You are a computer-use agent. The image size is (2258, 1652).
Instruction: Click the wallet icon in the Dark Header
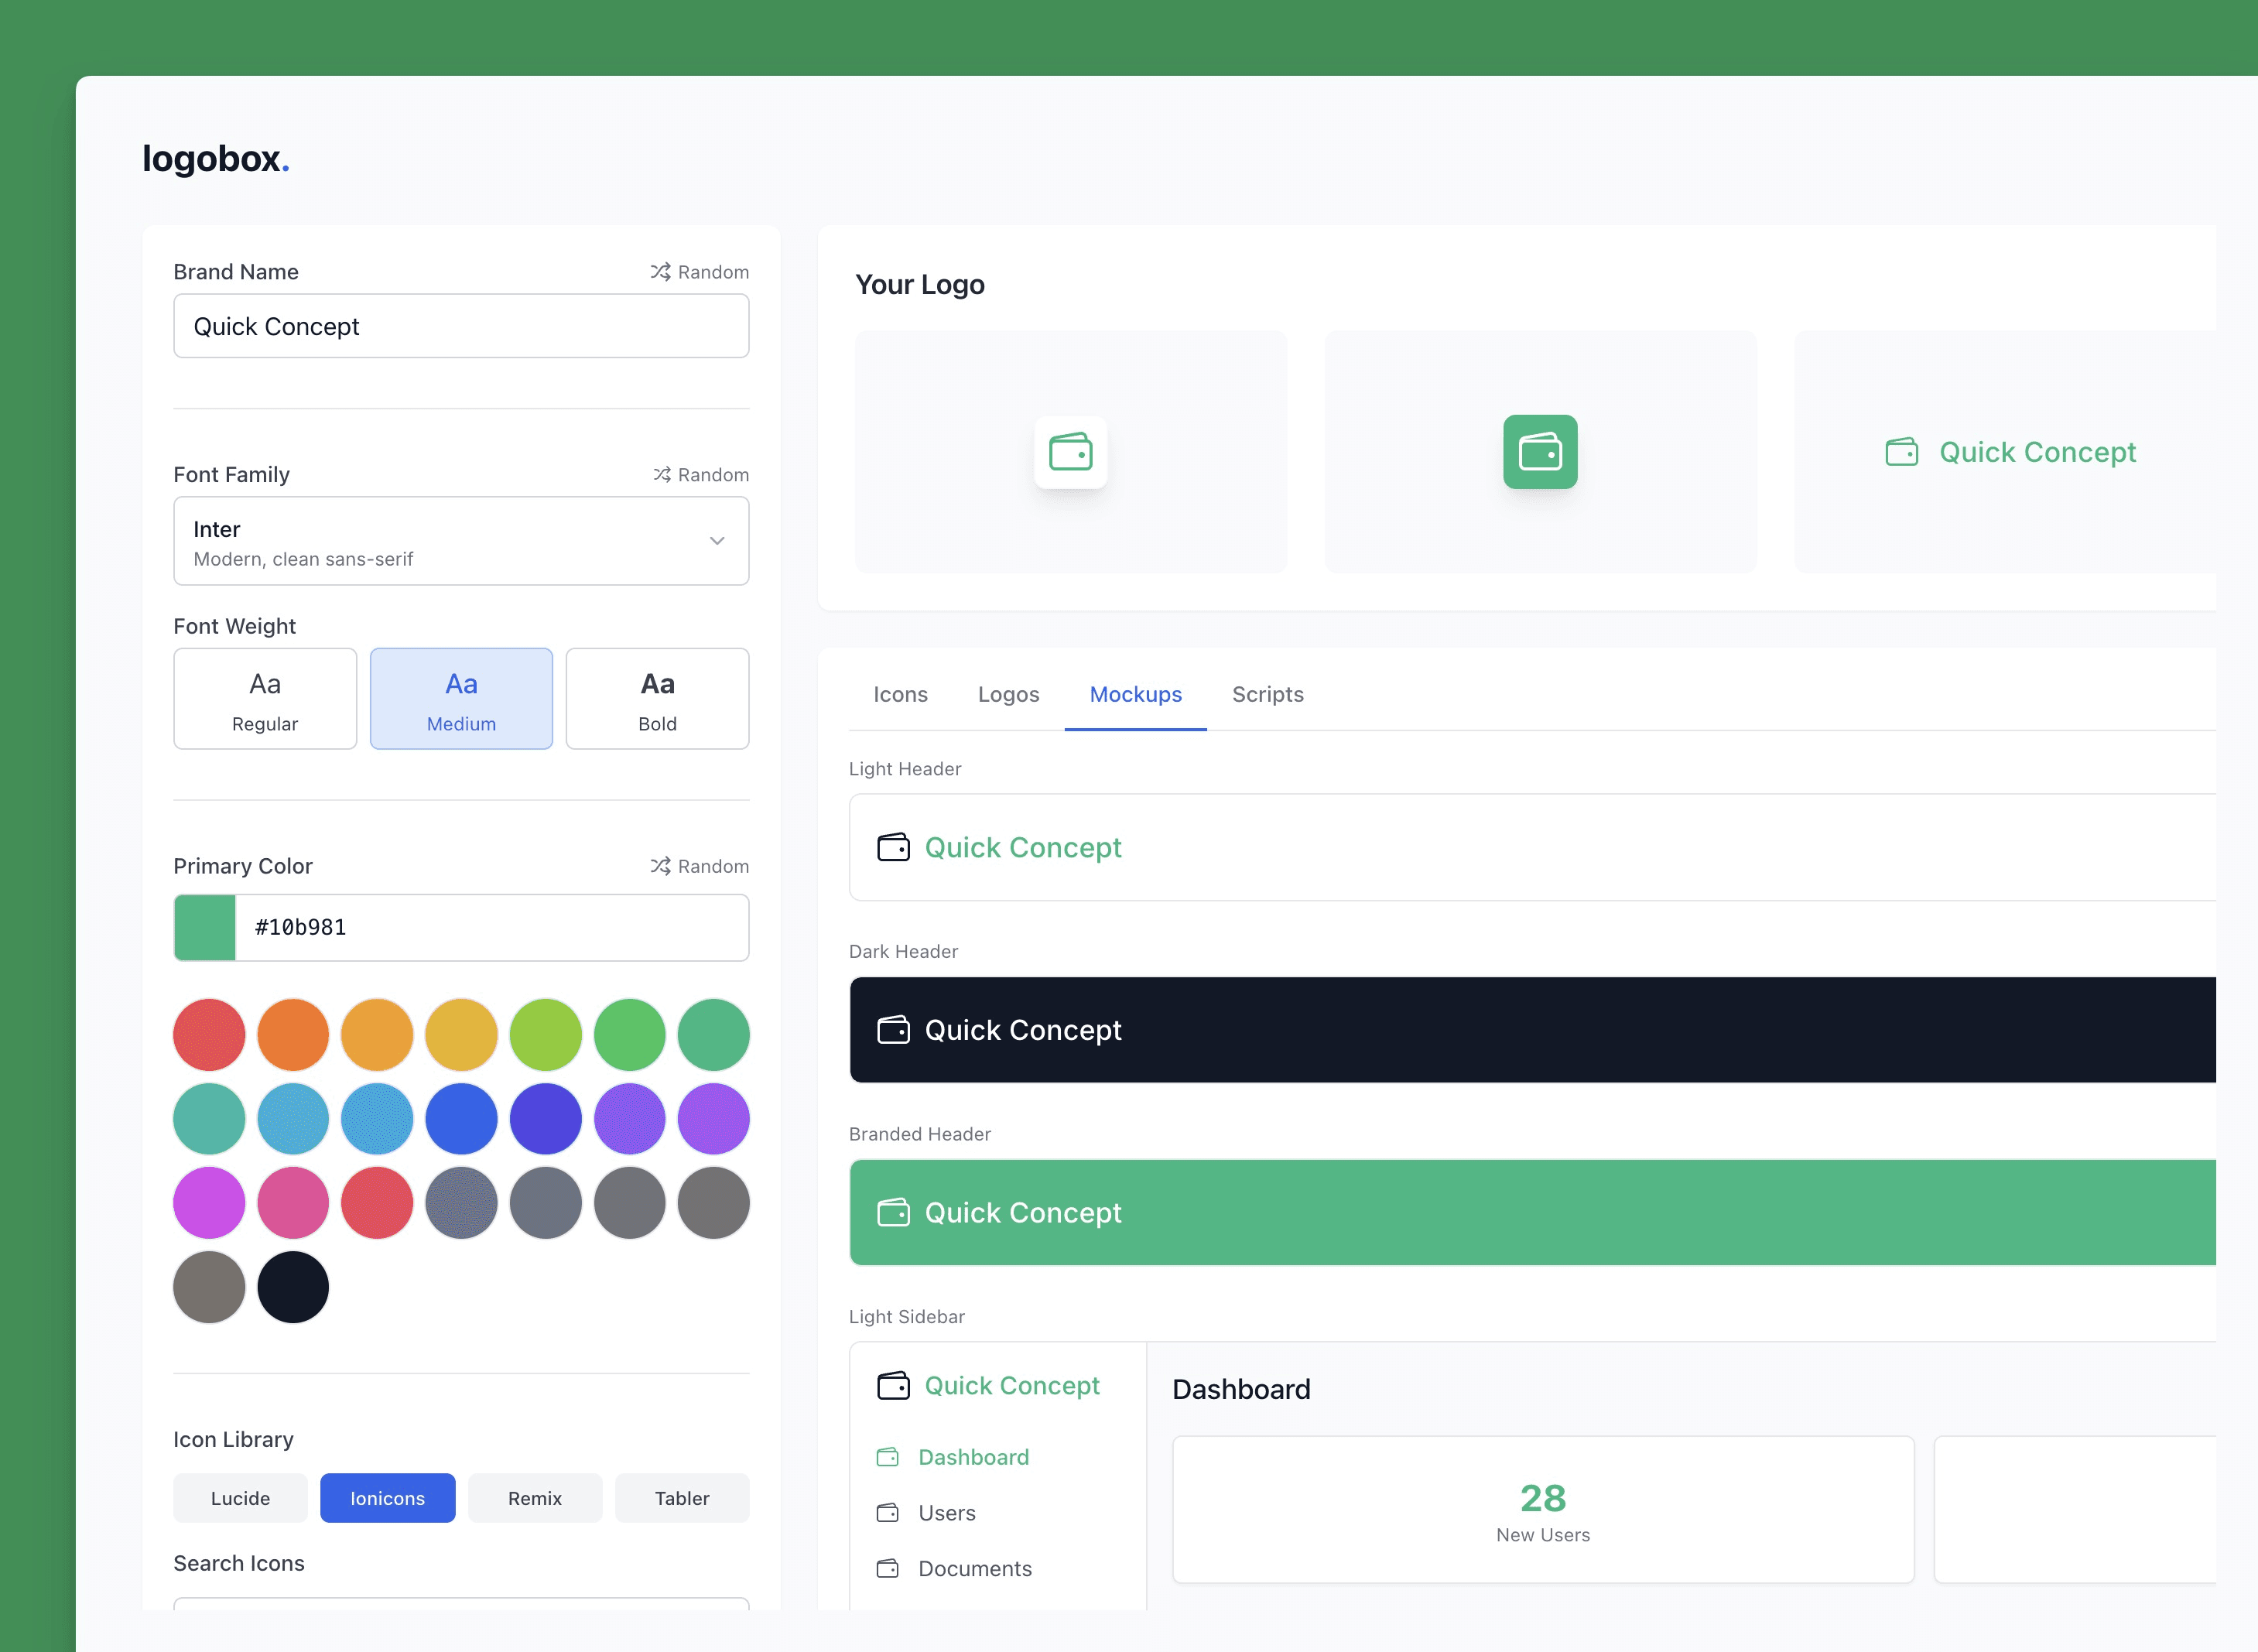pyautogui.click(x=893, y=1030)
